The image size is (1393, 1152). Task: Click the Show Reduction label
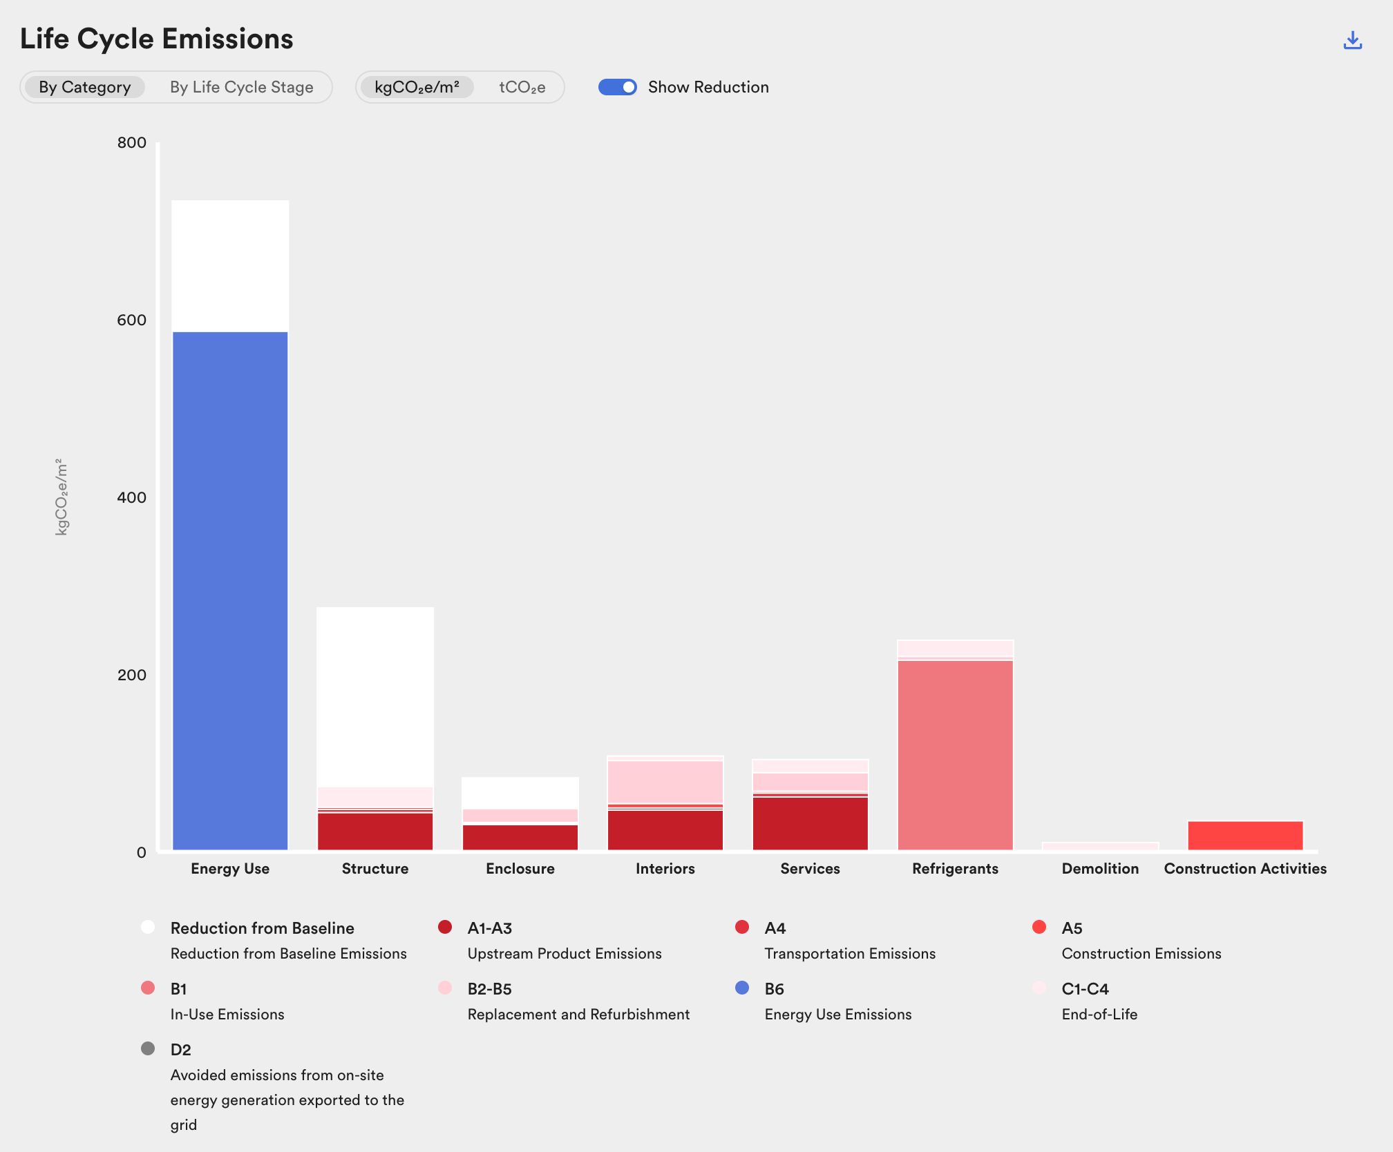(x=708, y=87)
